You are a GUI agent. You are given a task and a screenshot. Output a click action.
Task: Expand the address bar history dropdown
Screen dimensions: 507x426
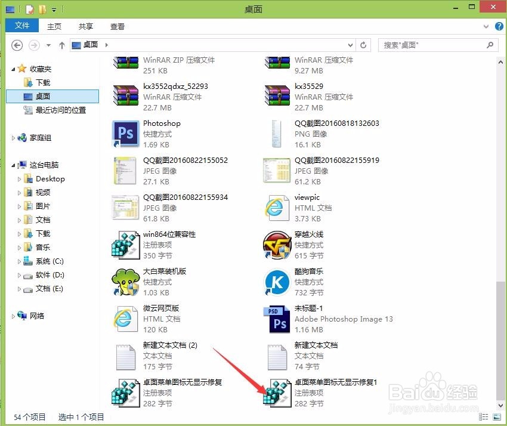[x=350, y=45]
